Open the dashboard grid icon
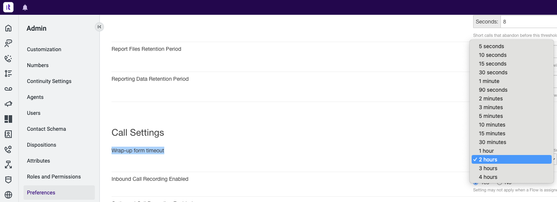 tap(8, 119)
